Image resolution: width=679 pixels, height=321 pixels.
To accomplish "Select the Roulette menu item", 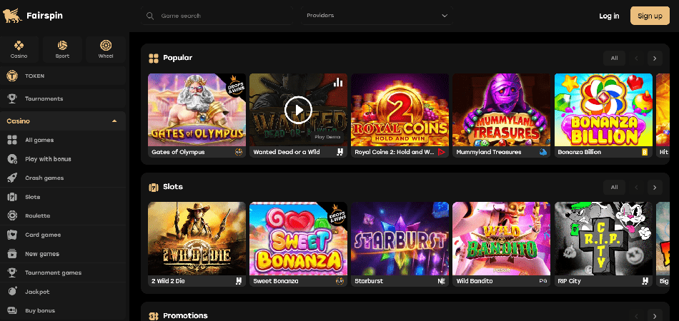I will click(63, 215).
